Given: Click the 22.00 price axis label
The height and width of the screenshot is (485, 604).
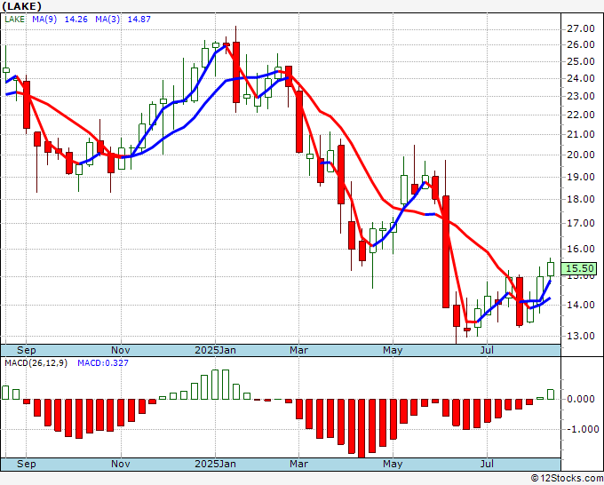Looking at the screenshot, I should 581,115.
